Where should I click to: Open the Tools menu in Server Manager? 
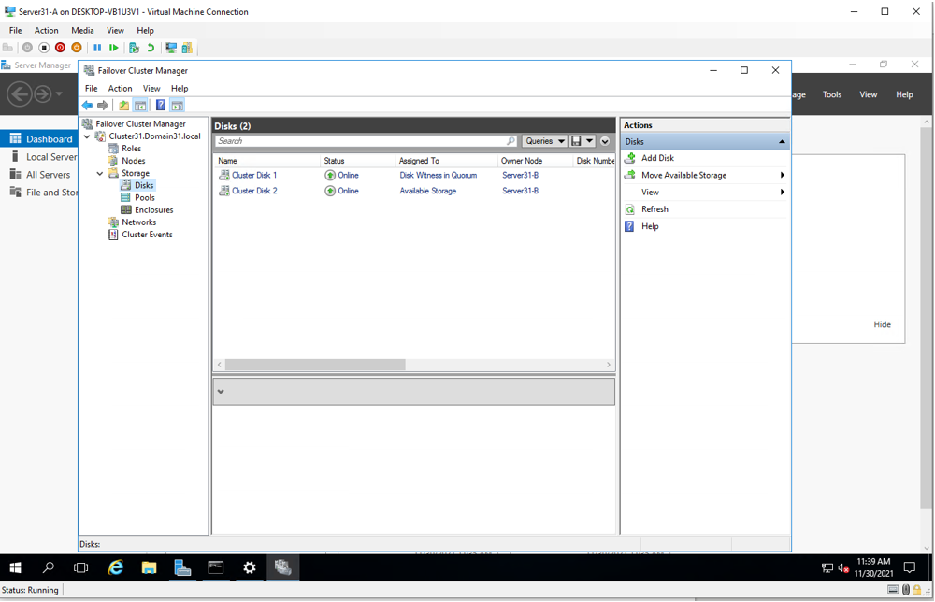pyautogui.click(x=832, y=94)
